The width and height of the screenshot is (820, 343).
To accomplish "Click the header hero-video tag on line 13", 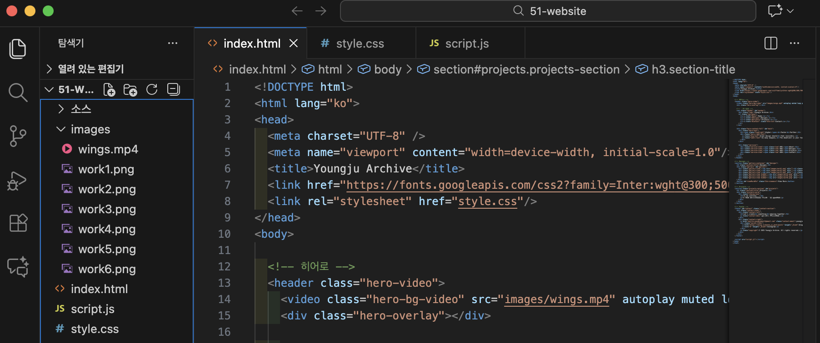I will pos(356,283).
